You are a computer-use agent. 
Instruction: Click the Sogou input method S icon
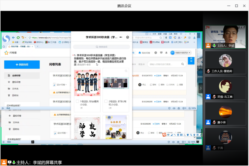[x=164, y=135]
